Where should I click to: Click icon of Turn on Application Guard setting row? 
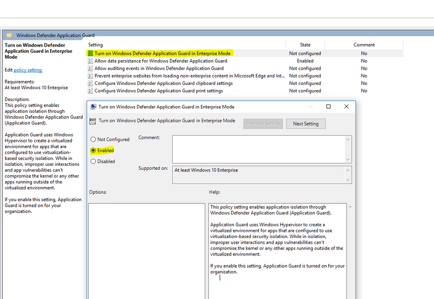click(90, 53)
